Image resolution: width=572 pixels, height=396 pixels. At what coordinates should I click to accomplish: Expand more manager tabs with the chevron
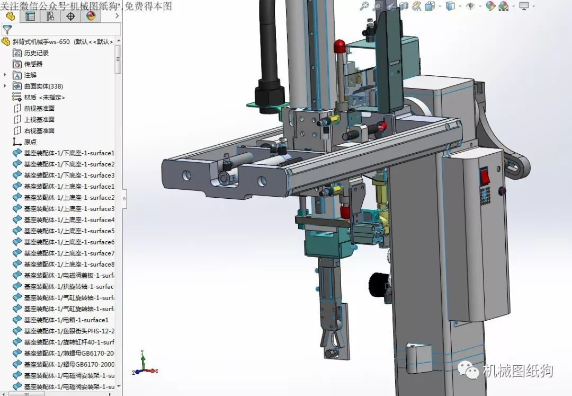click(x=117, y=16)
